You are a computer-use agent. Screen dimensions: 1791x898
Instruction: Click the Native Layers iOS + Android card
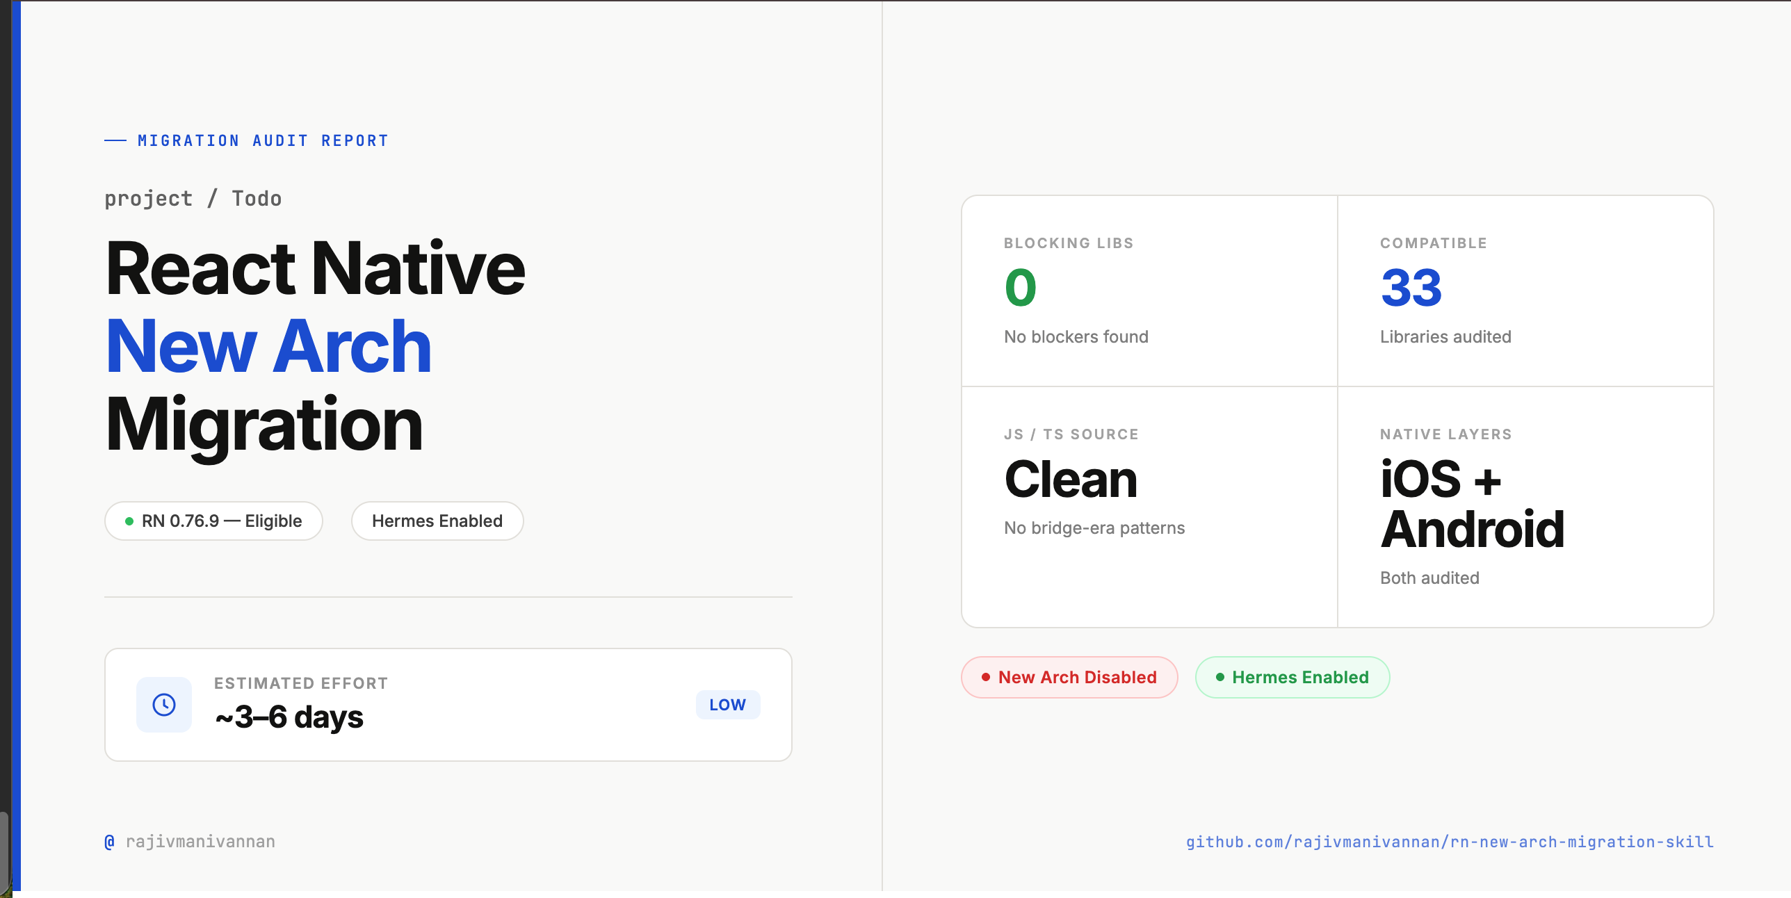coord(1472,505)
